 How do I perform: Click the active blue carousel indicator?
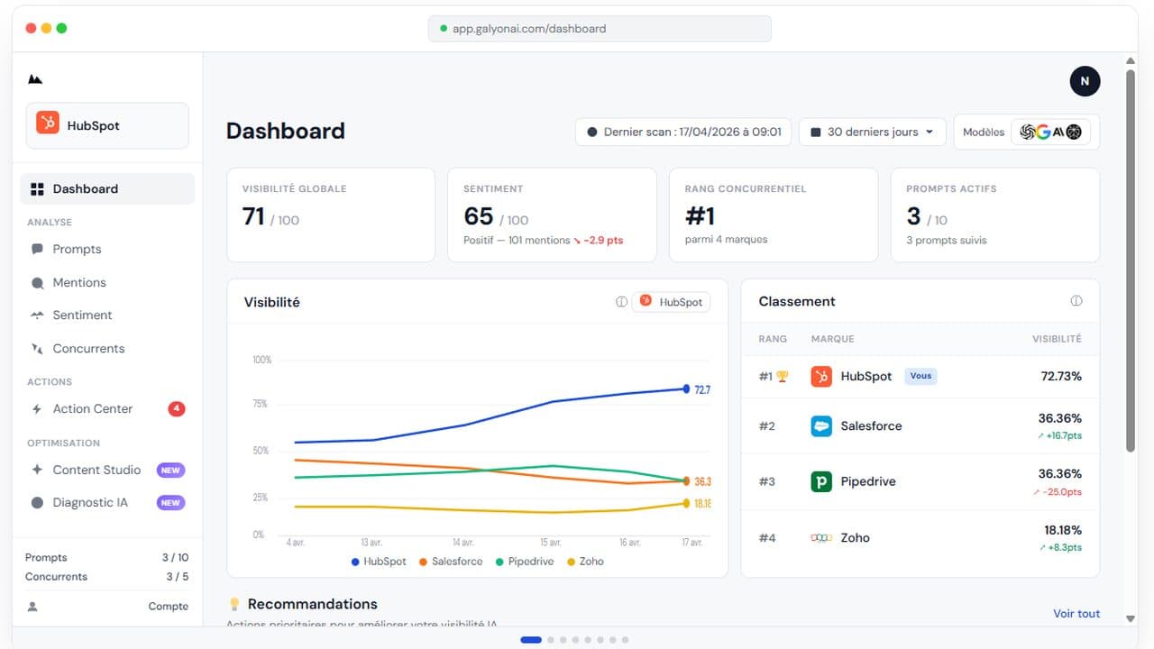[x=531, y=640]
